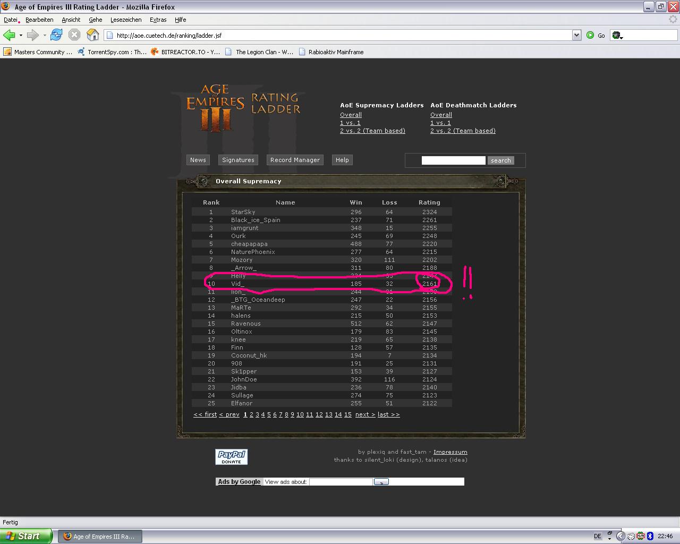Click the Help button
The height and width of the screenshot is (544, 680).
pos(342,160)
